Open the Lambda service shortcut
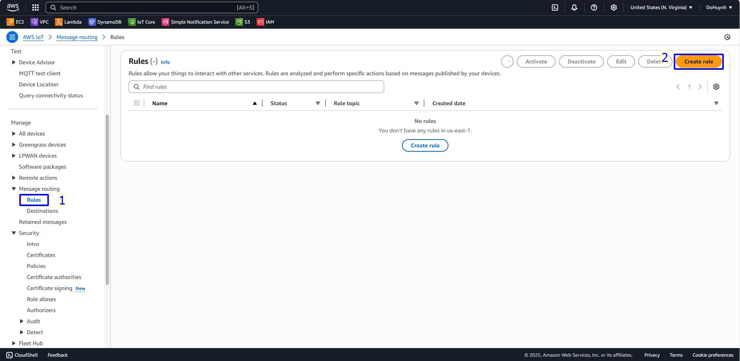This screenshot has height=361, width=740. (68, 22)
